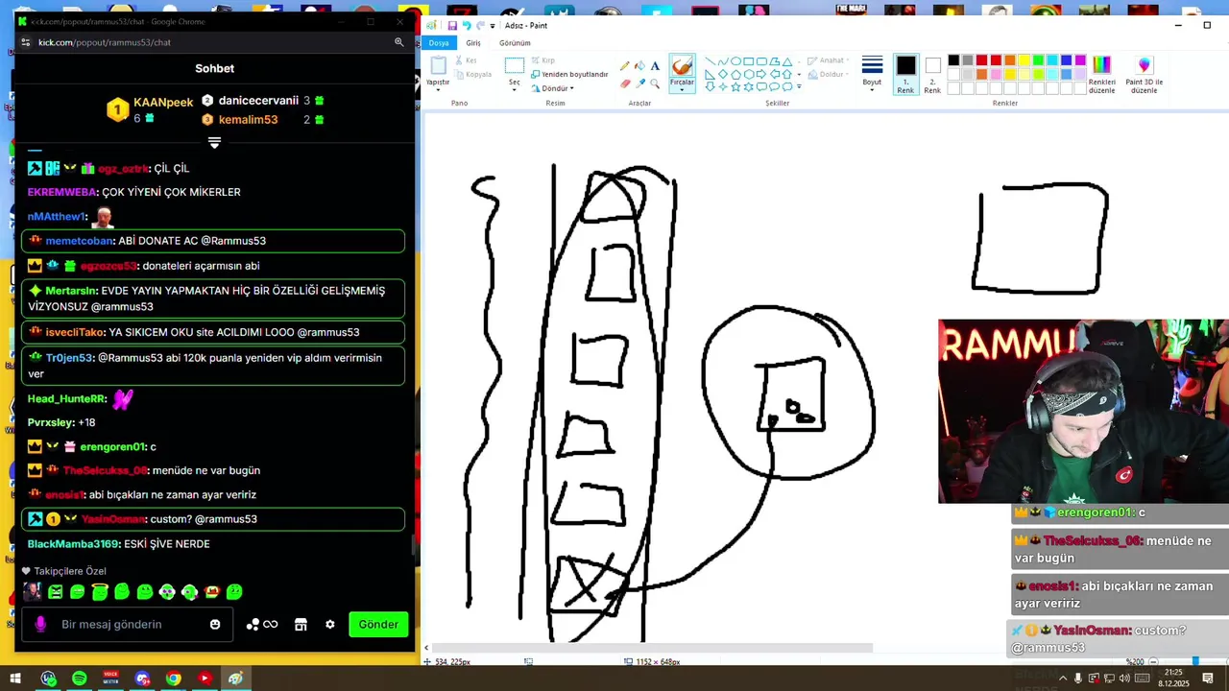
Task: Click the Windows Start button
Action: pos(16,679)
